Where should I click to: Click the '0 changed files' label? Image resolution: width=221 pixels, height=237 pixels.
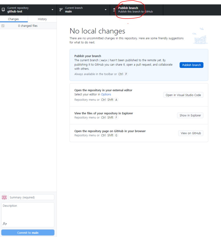click(28, 26)
